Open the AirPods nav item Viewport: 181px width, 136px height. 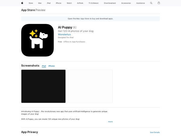[80, 3]
